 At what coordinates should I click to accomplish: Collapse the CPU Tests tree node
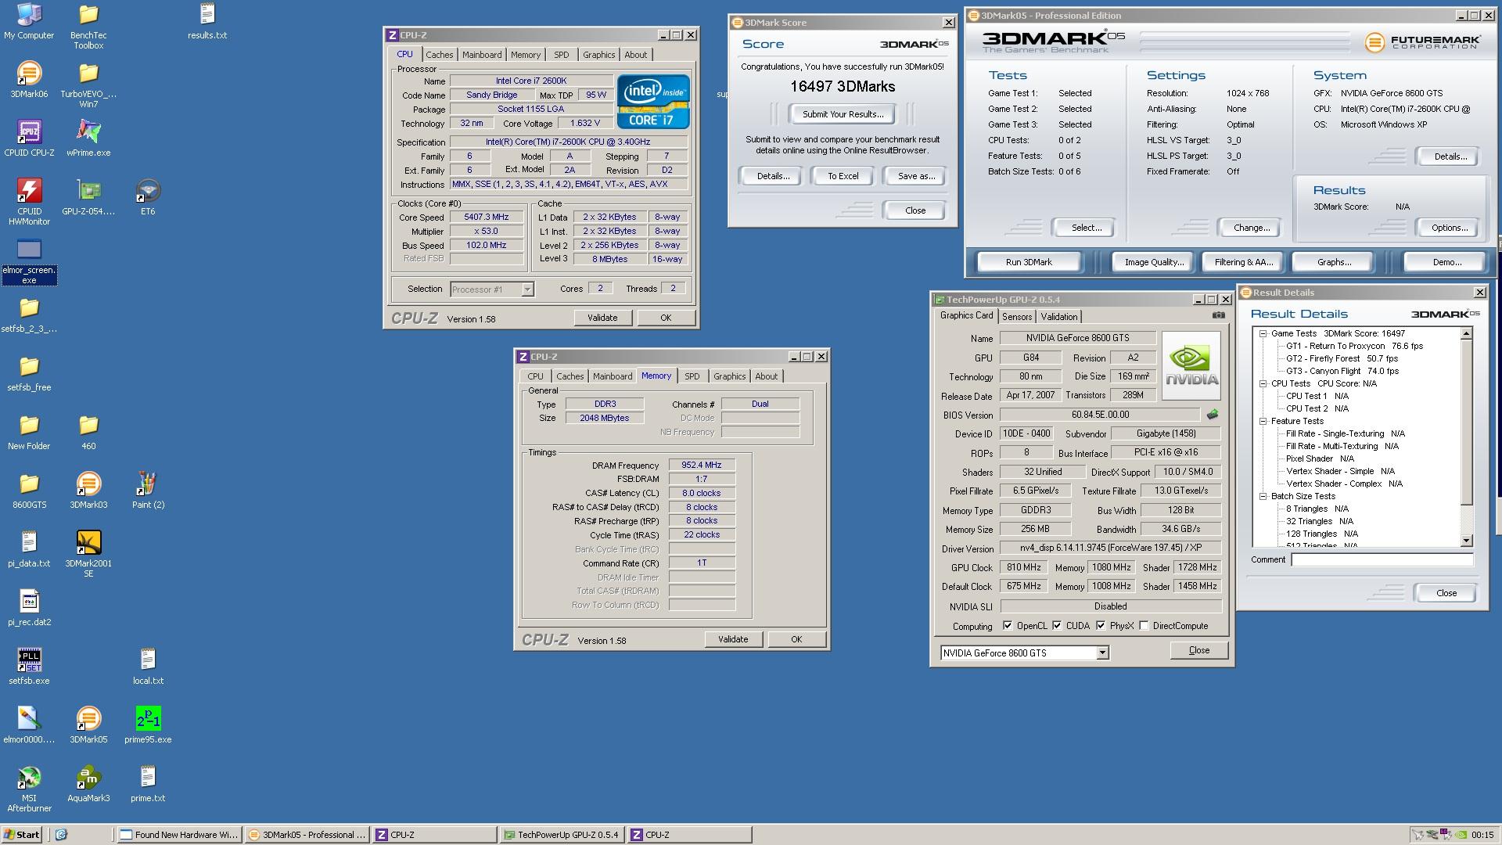[x=1263, y=383]
